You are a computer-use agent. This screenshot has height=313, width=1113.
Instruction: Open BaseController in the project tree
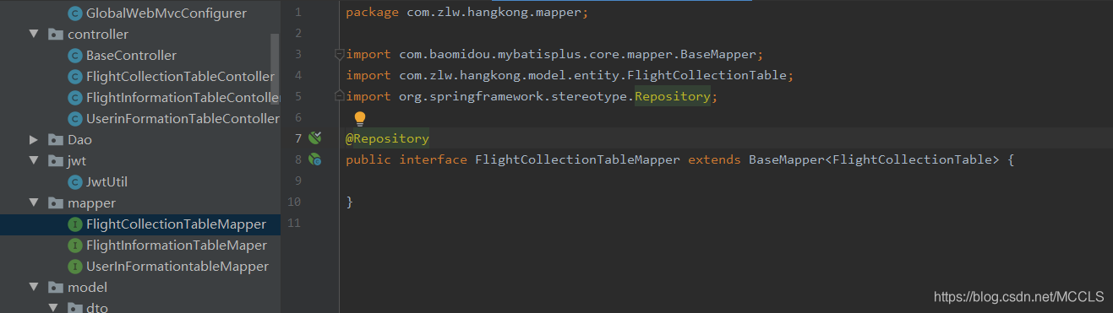(131, 56)
